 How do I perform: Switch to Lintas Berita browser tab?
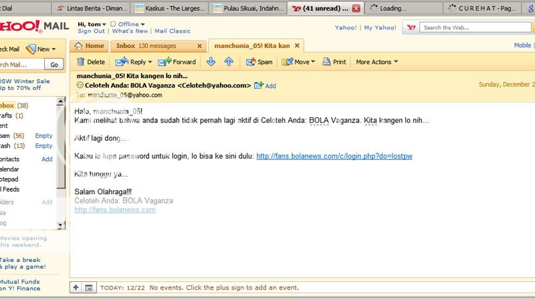(92, 8)
